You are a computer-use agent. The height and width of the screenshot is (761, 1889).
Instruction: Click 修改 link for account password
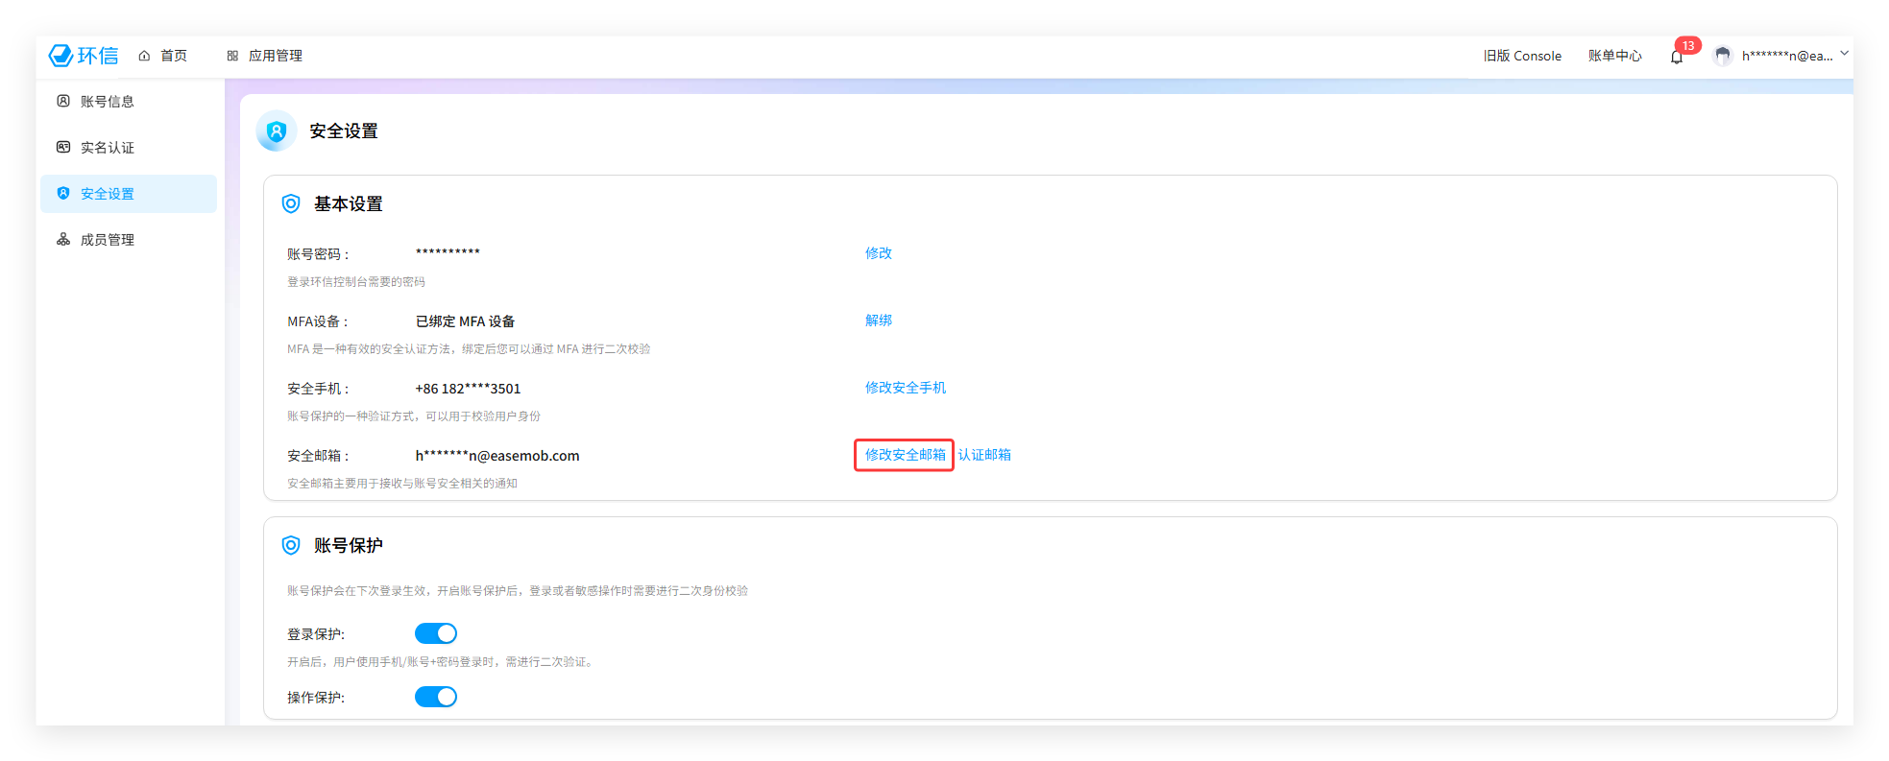click(x=878, y=253)
